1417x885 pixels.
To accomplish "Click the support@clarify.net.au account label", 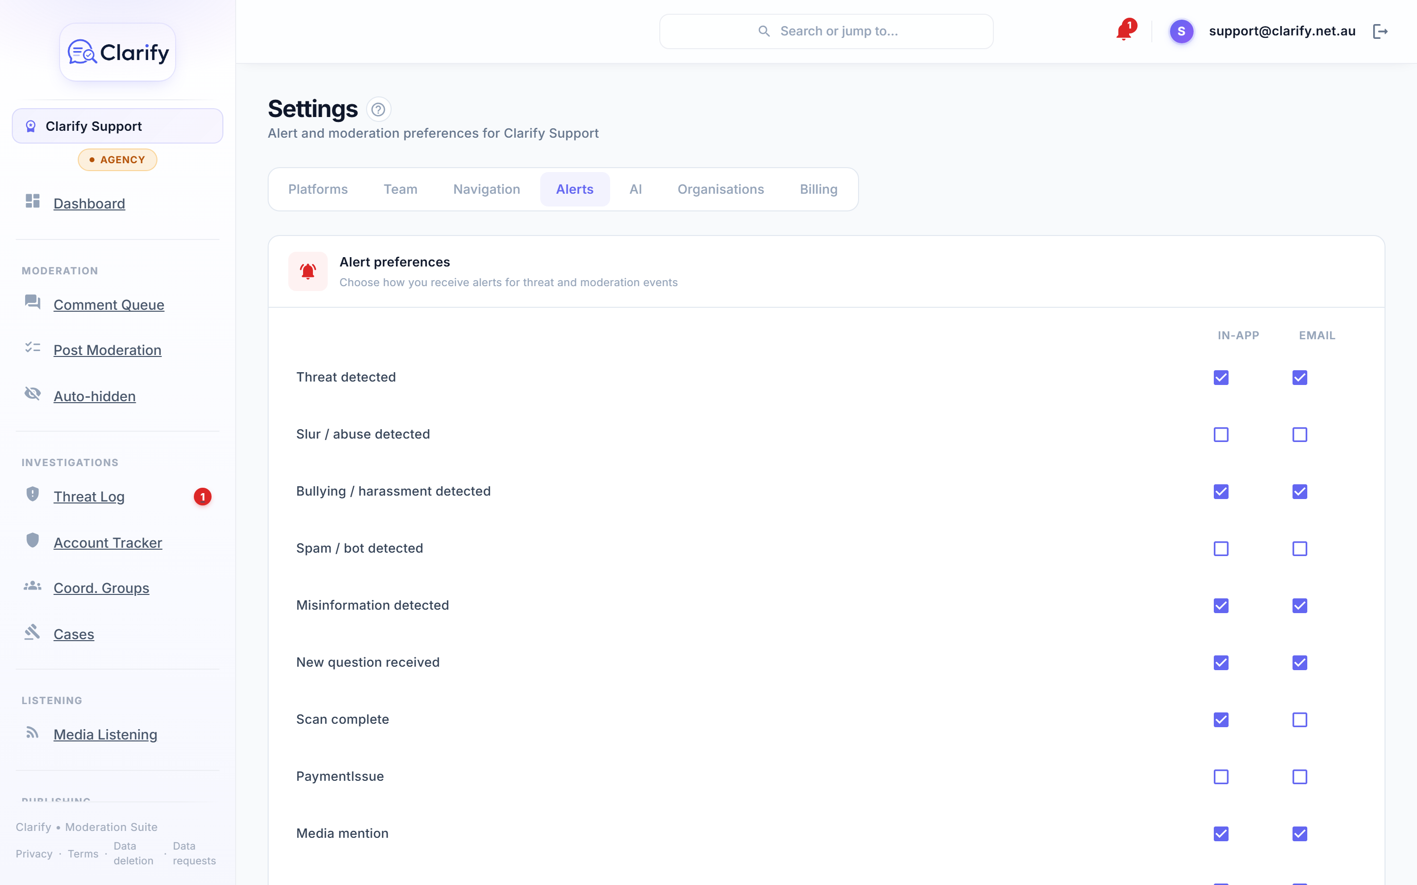I will pyautogui.click(x=1282, y=31).
